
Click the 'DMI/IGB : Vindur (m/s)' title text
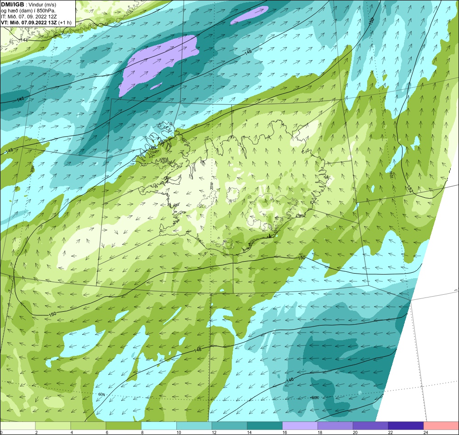point(28,5)
